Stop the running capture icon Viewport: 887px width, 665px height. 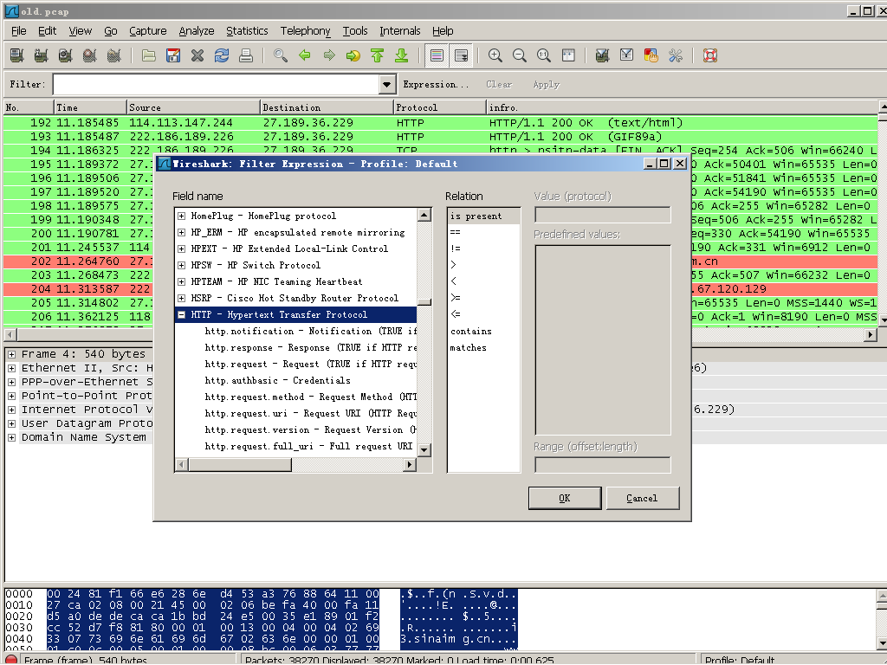pos(89,55)
